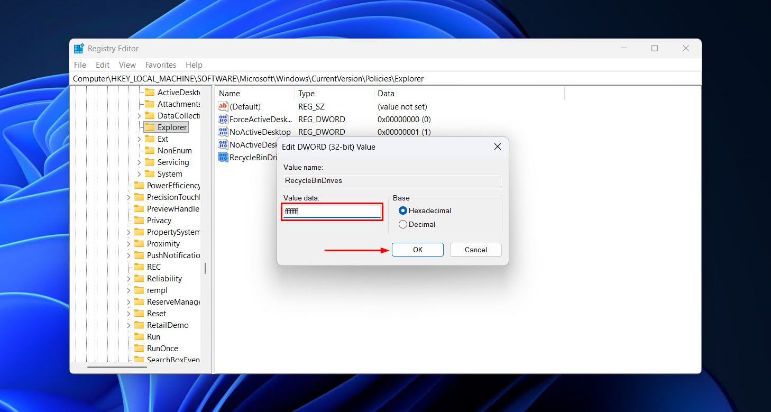Viewport: 771px width, 412px height.
Task: Select the ReserveManager tree item label
Action: point(173,302)
